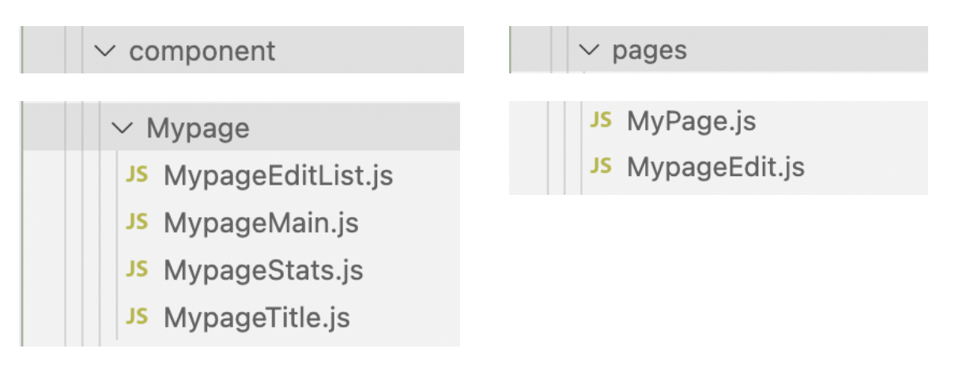
Task: Collapse the component folder using its chevron
Action: tap(104, 51)
